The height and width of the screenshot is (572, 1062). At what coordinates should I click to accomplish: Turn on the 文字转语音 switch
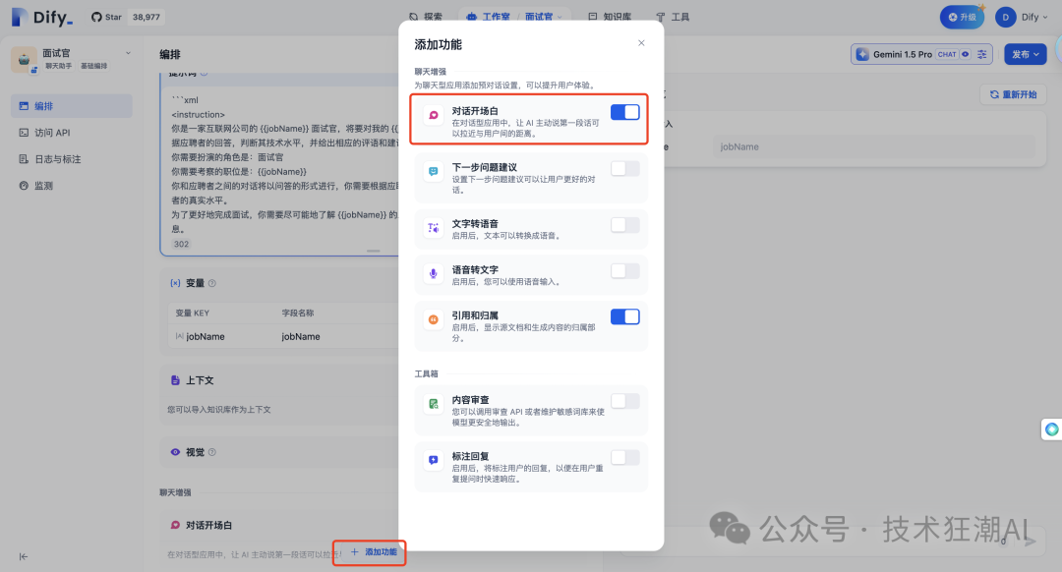click(624, 225)
